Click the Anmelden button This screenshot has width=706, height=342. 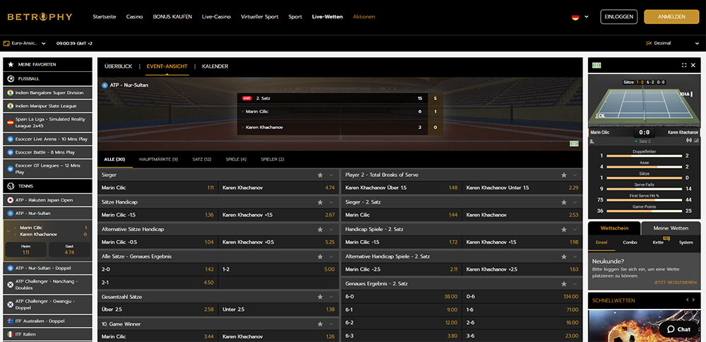[671, 17]
